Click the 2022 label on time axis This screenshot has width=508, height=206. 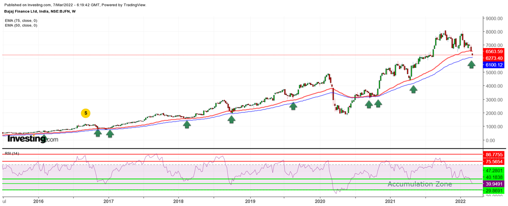tap(461, 201)
